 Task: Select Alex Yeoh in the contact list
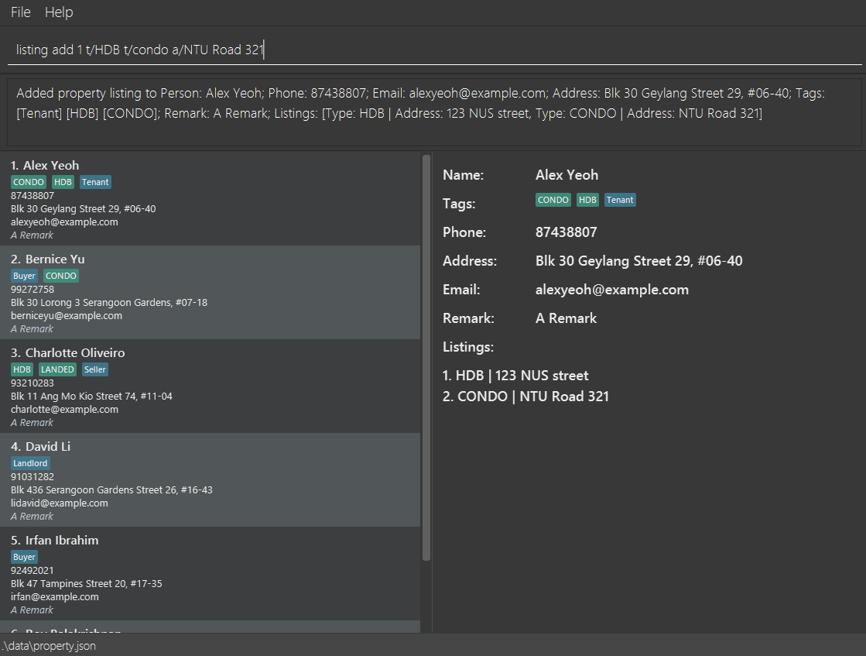[x=211, y=199]
